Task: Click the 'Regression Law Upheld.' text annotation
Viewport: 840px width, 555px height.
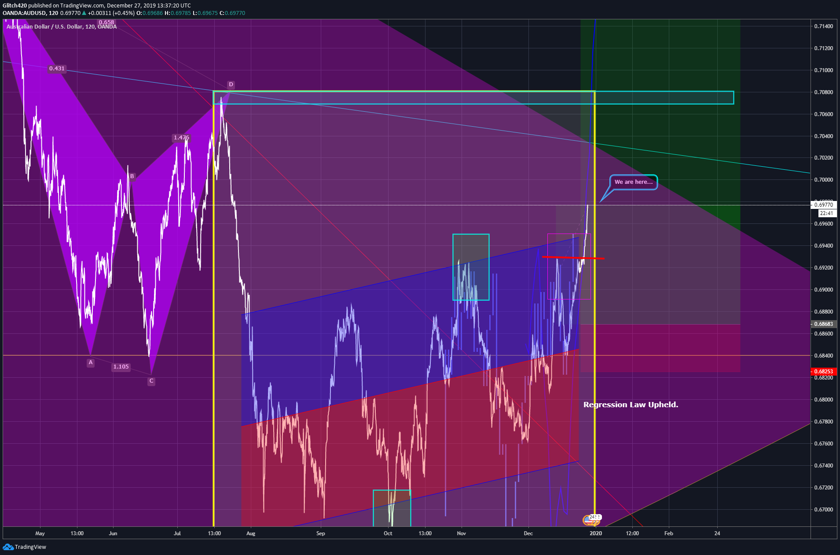Action: coord(631,405)
